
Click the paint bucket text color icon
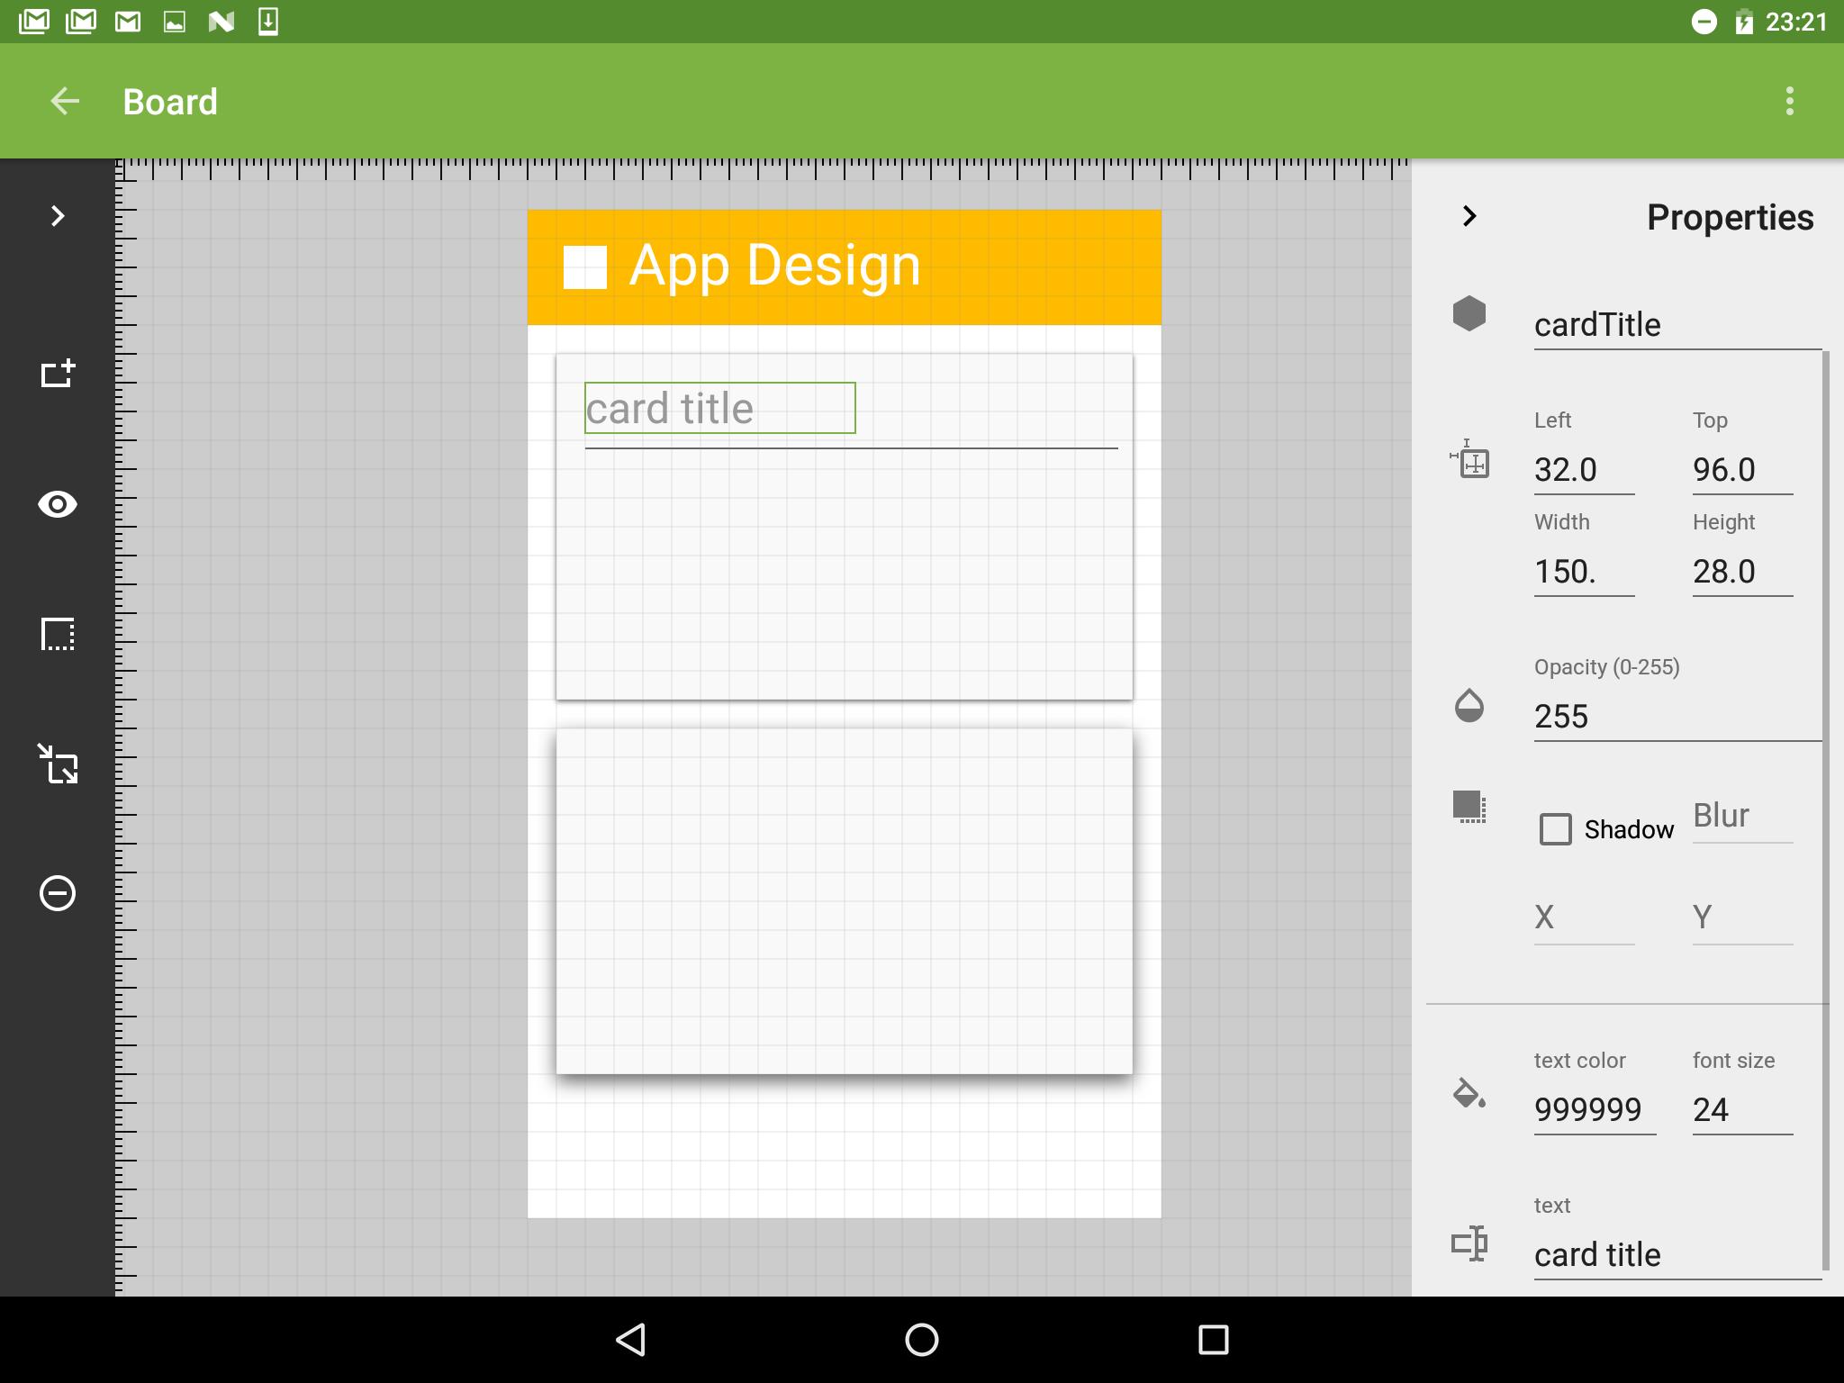(x=1469, y=1092)
